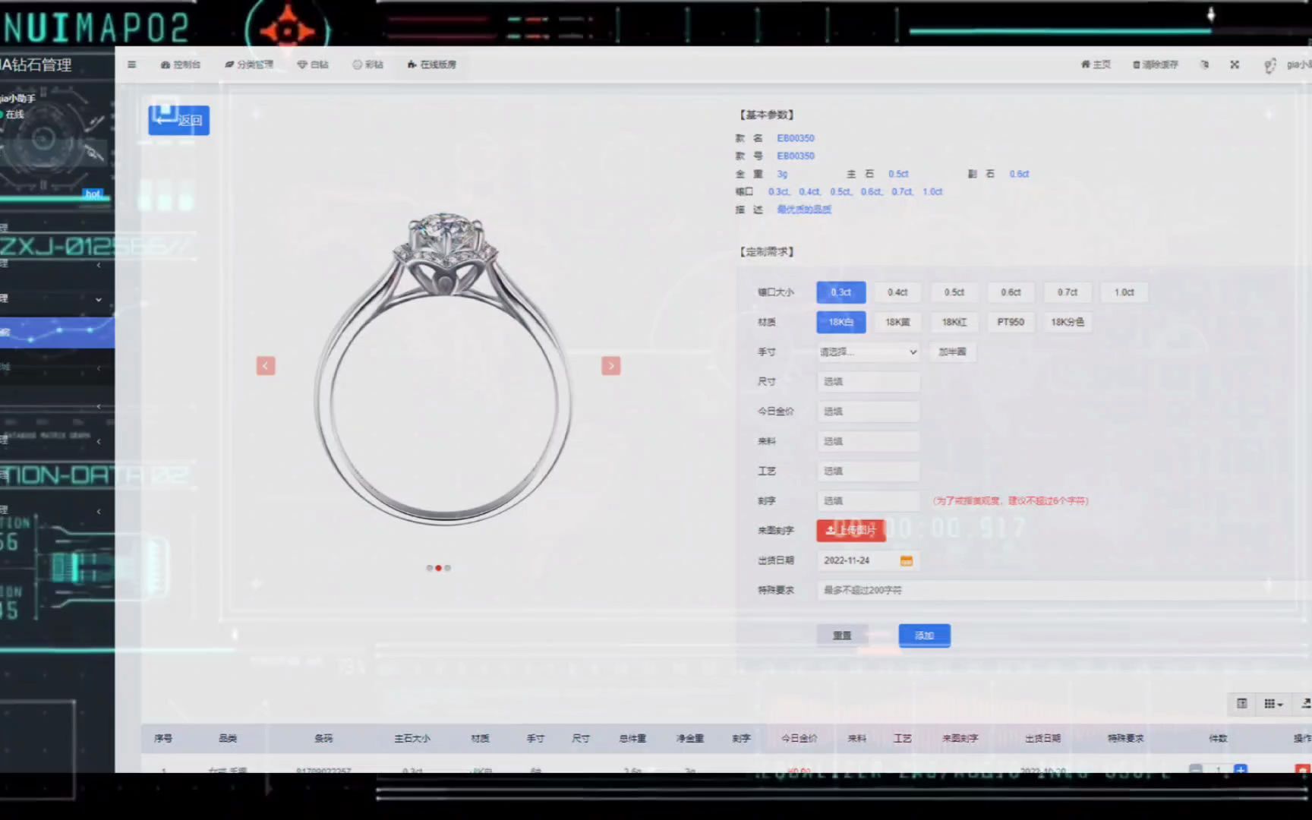Viewport: 1312px width, 820px height.
Task: Open the 分类管理 tab
Action: [x=249, y=65]
